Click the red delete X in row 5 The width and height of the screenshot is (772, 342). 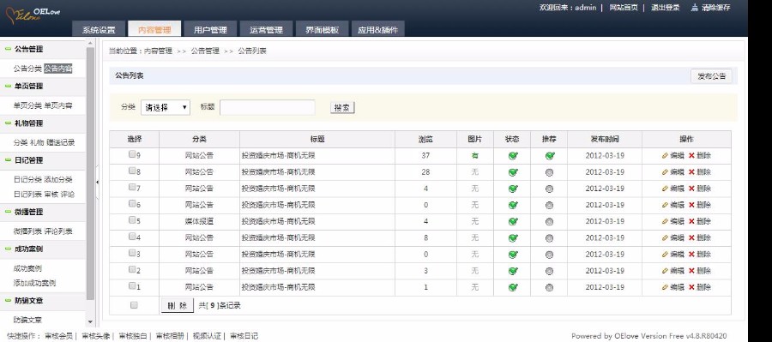(x=691, y=221)
